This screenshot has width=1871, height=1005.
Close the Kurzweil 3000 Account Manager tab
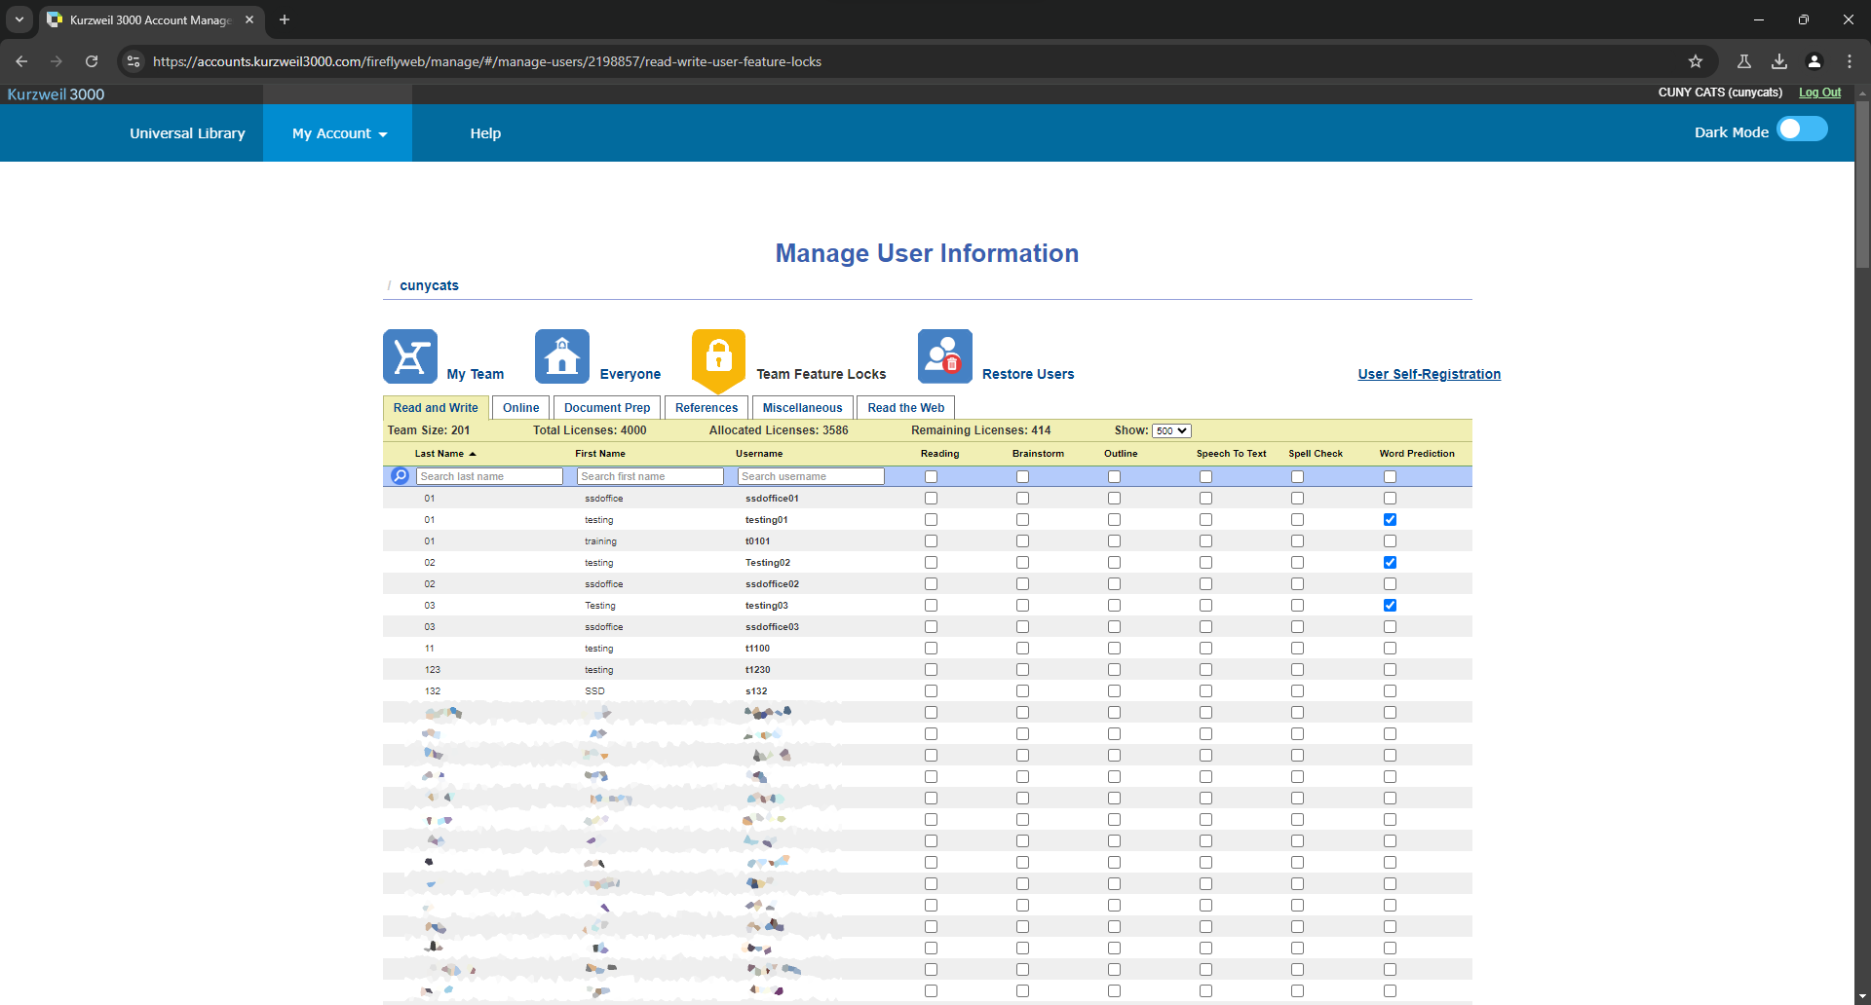[x=249, y=19]
